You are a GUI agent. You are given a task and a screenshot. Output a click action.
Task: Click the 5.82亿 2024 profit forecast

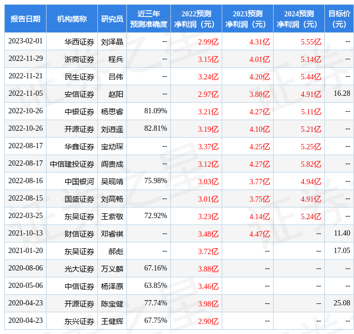coord(311,164)
